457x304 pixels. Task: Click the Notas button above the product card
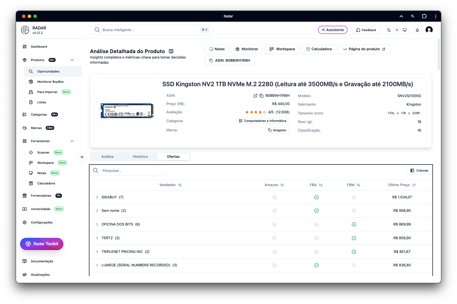(x=217, y=49)
